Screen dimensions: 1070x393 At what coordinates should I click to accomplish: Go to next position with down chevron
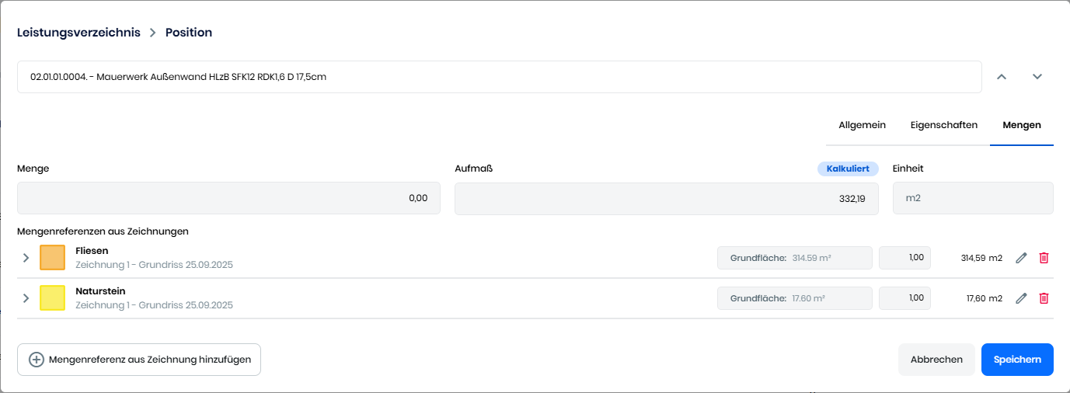click(x=1037, y=77)
